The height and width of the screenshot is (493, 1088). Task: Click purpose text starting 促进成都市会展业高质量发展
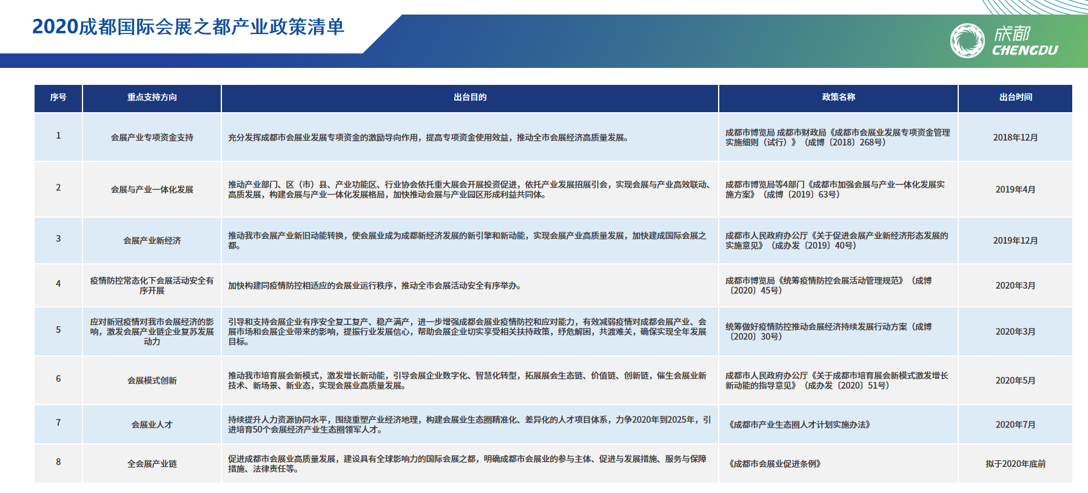coord(467,464)
